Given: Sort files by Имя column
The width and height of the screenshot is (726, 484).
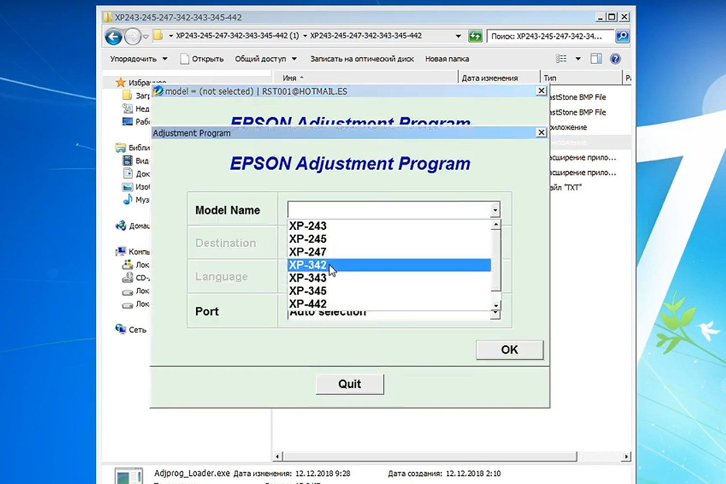Looking at the screenshot, I should (364, 78).
